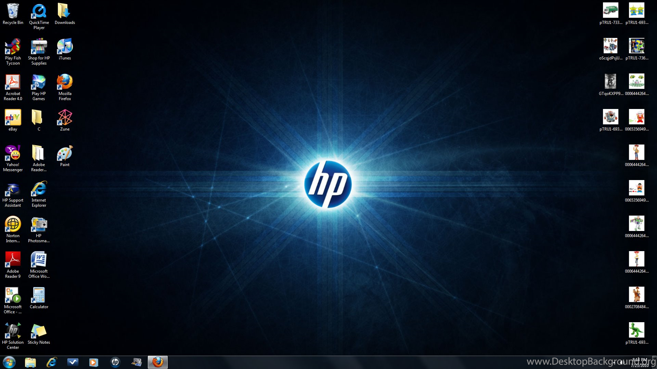The width and height of the screenshot is (657, 369).
Task: Click the Norton Internet shortcut on desktop
Action: coord(13,229)
